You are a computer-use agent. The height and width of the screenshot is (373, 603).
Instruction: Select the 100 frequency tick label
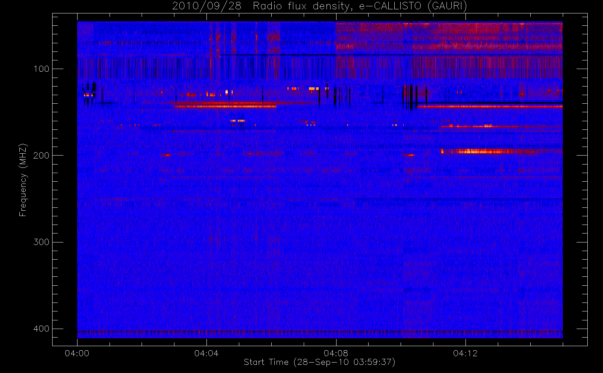(x=41, y=69)
